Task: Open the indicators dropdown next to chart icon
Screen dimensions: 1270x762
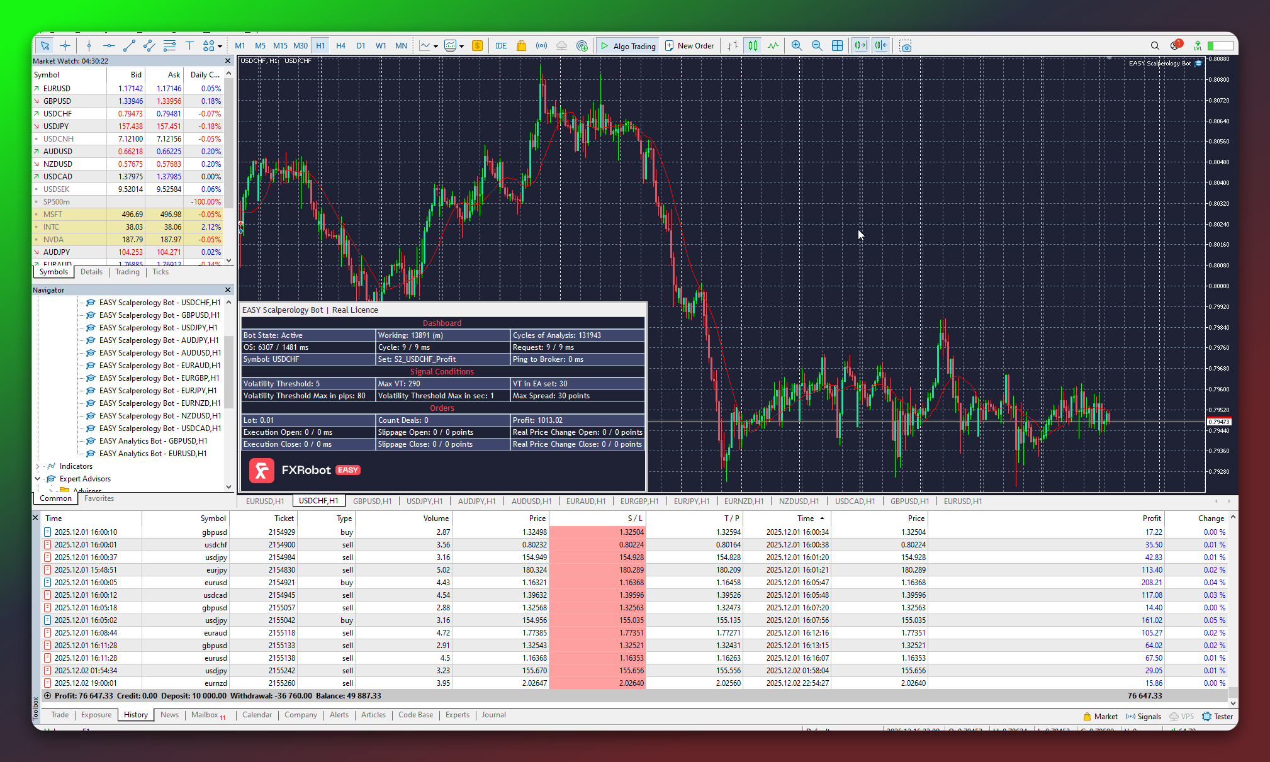Action: pyautogui.click(x=463, y=47)
